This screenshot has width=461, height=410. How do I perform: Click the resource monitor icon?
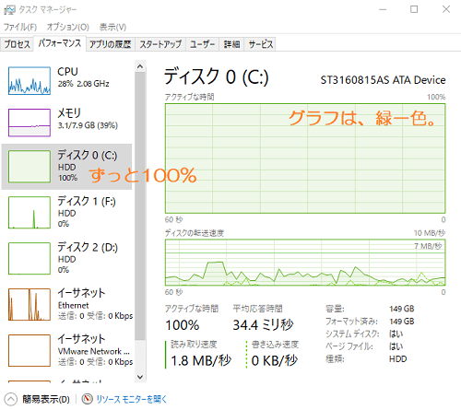88,399
